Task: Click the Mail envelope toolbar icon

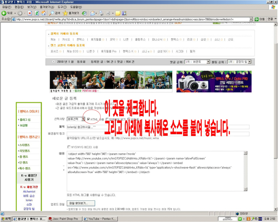Action: click(93, 13)
